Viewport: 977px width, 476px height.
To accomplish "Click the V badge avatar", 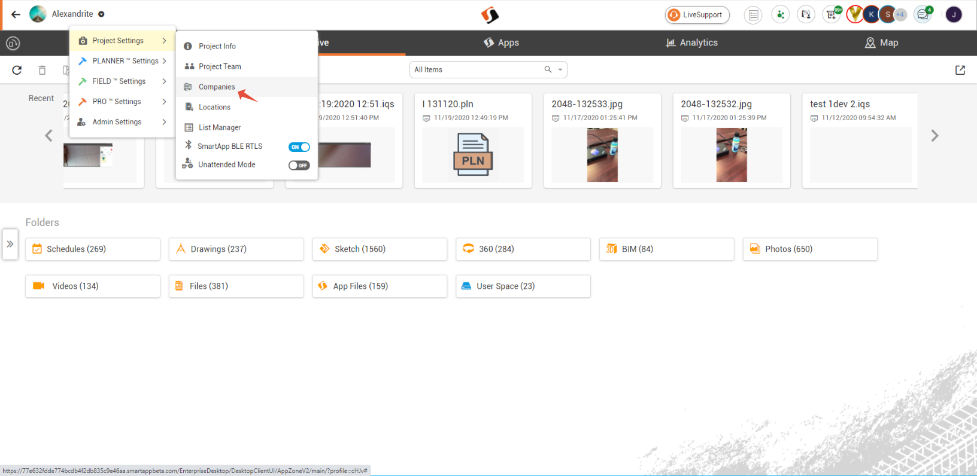I will [855, 14].
